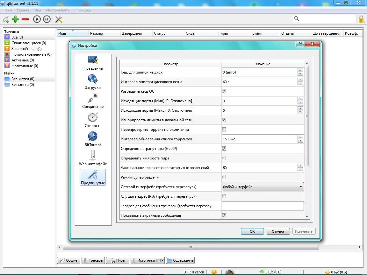This screenshot has width=367, height=275.
Task: Select the Все (0) torrent filter
Action: [x=29, y=37]
